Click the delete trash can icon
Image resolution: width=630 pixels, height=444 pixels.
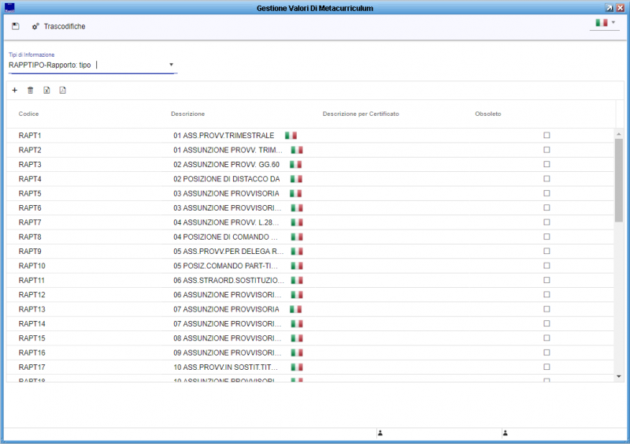tap(31, 91)
